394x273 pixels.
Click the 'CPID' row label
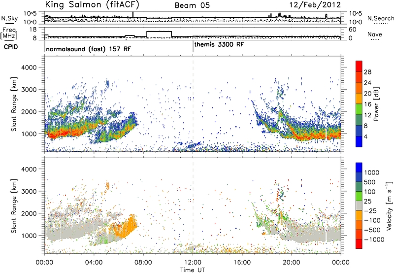point(11,47)
